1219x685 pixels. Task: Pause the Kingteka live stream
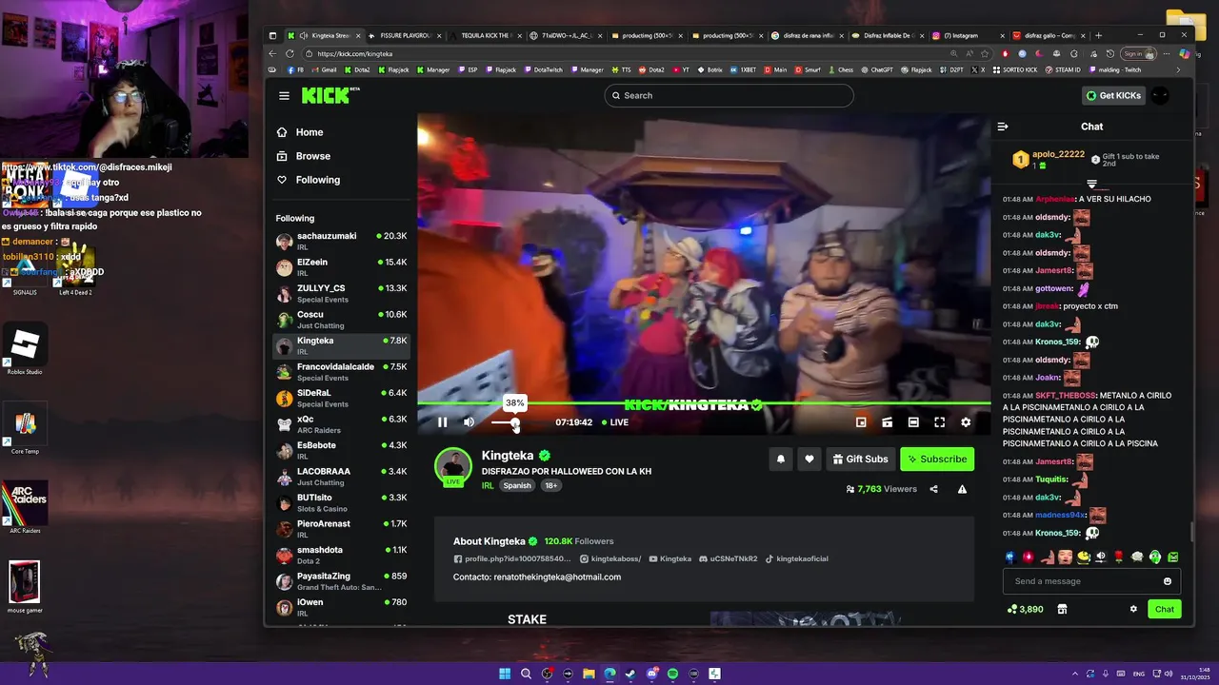pos(442,422)
